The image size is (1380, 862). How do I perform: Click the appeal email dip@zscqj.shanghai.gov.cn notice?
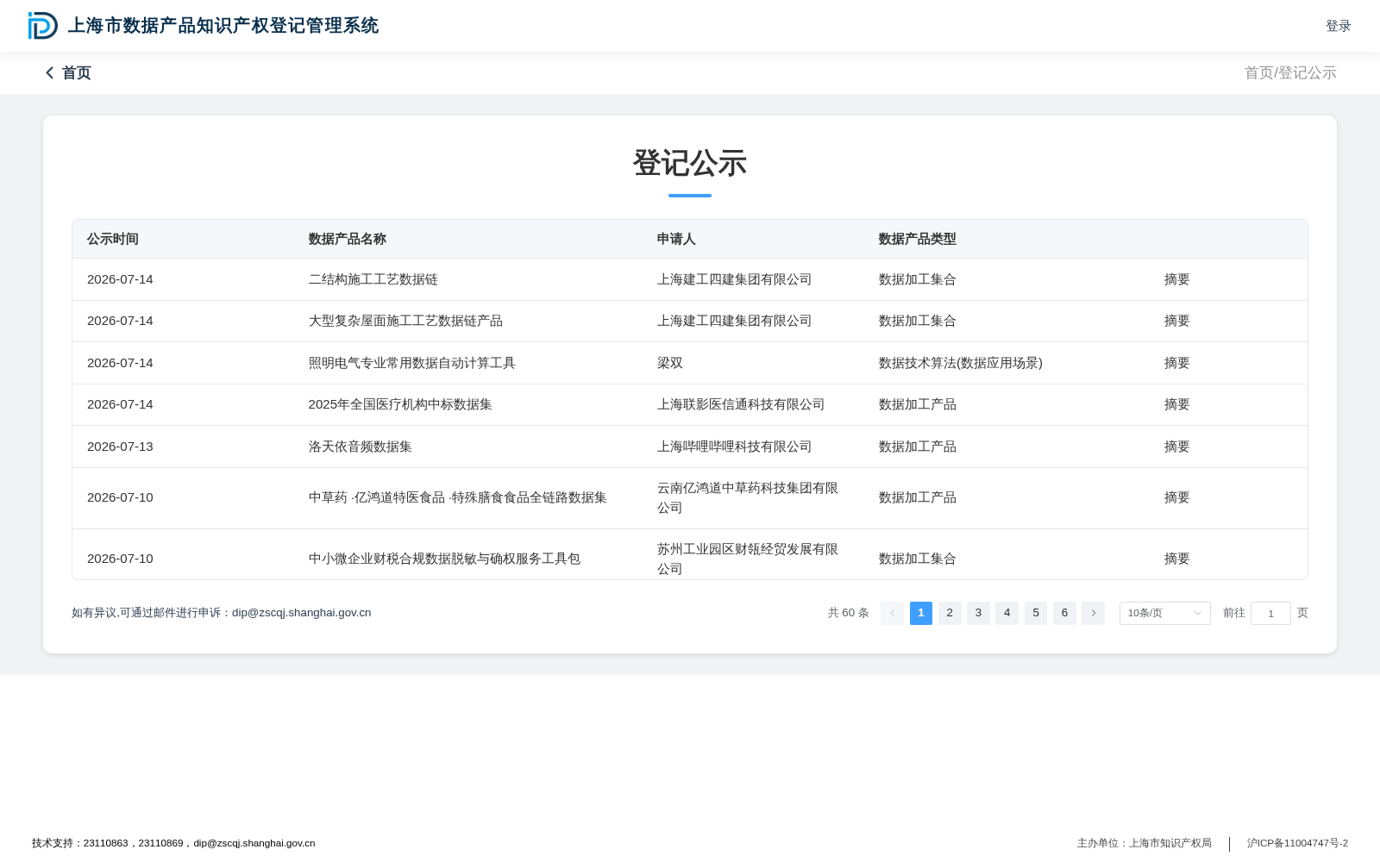(222, 613)
